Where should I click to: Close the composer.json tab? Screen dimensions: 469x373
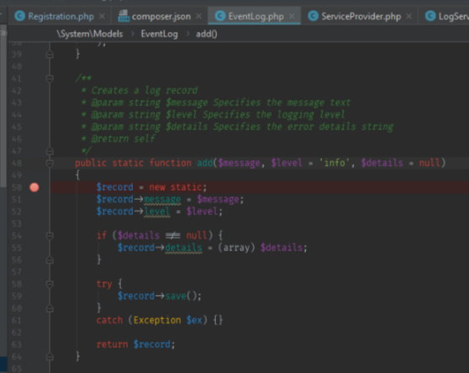(198, 16)
